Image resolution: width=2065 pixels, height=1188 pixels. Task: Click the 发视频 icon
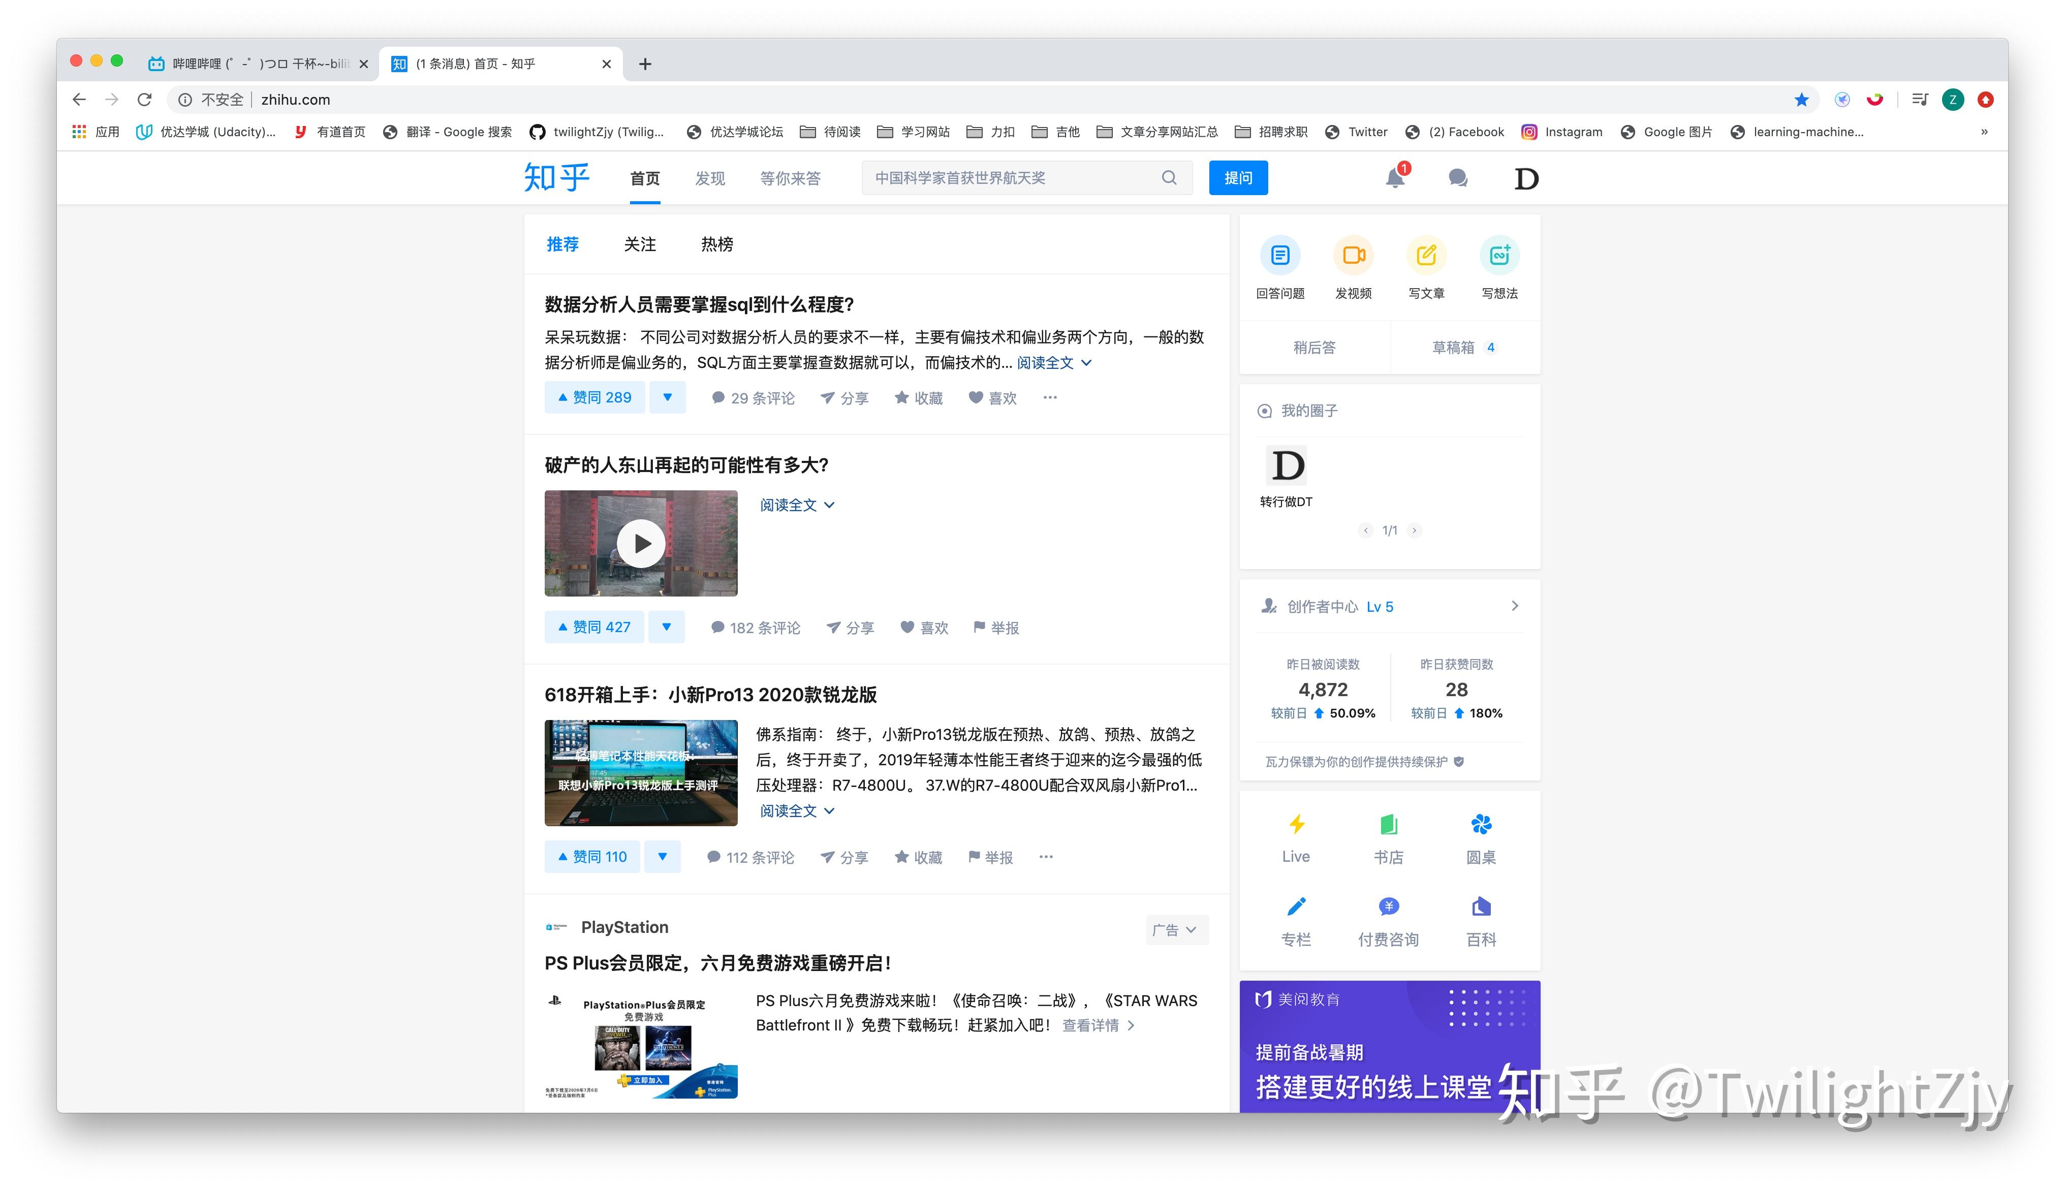pyautogui.click(x=1353, y=256)
